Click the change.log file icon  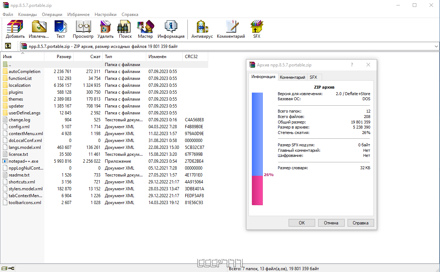[x=5, y=120]
